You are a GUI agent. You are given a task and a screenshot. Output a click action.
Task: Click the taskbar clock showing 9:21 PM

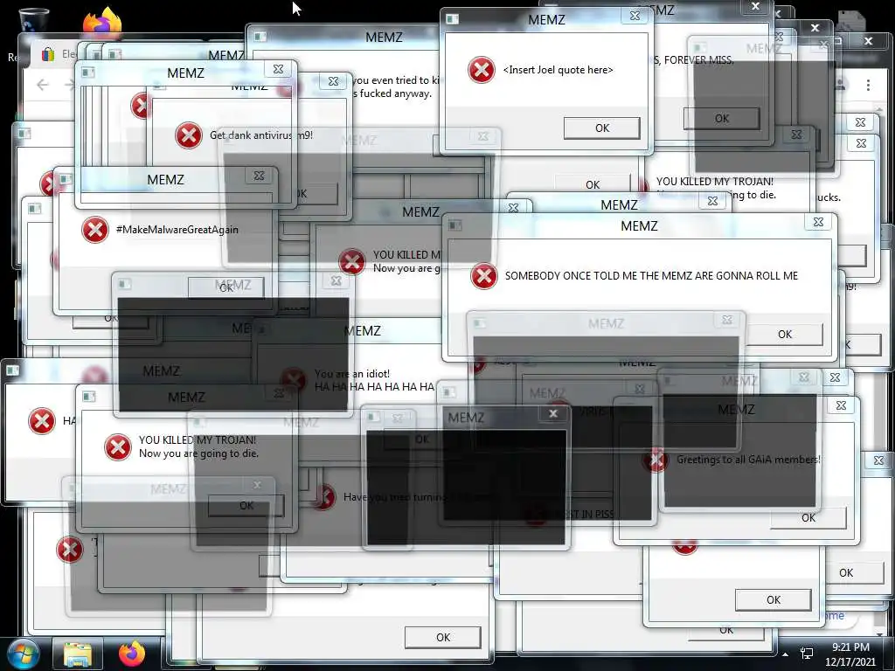[850, 654]
